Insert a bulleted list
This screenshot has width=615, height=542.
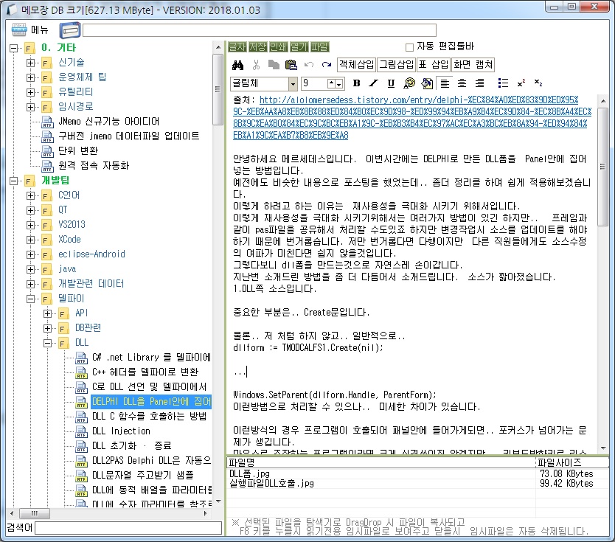503,83
